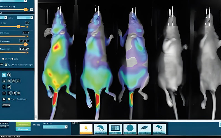This screenshot has width=221, height=138.
Task: Open the right dropdown above the sliders
Action: pyautogui.click(x=25, y=18)
